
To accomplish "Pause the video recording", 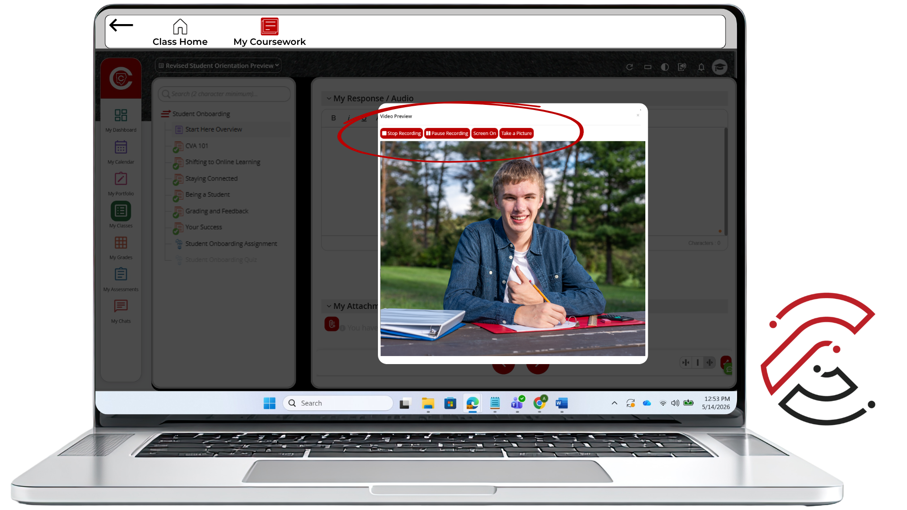I will (447, 133).
